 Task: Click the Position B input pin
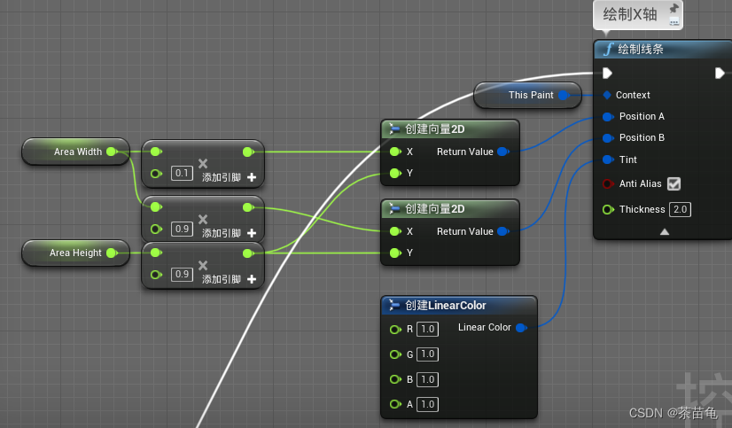click(x=608, y=138)
